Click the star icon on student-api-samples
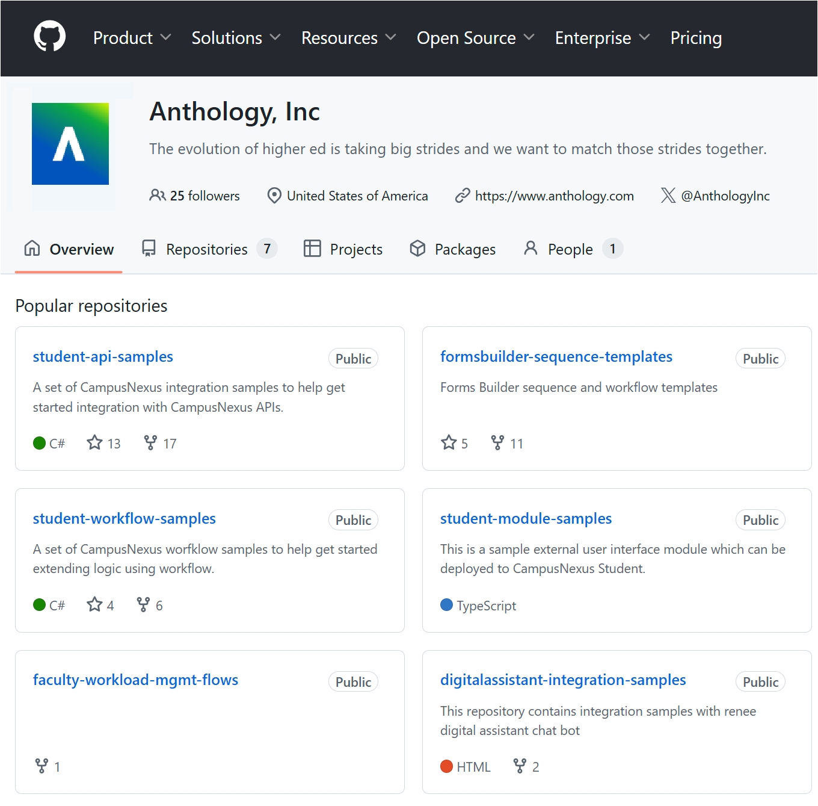Viewport: 818px width, 806px height. click(94, 443)
